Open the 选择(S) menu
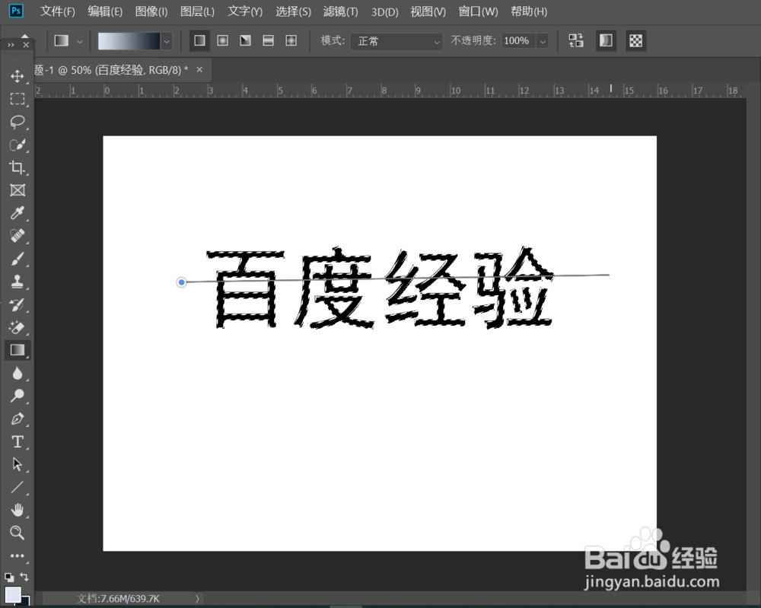The image size is (761, 608). pos(293,11)
